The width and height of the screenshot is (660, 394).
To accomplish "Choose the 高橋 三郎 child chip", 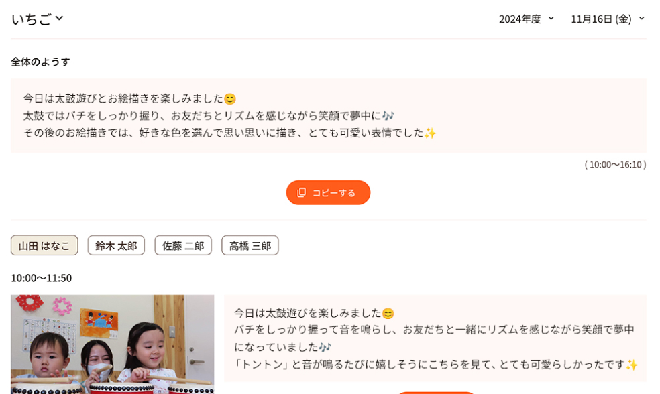I will tap(250, 245).
